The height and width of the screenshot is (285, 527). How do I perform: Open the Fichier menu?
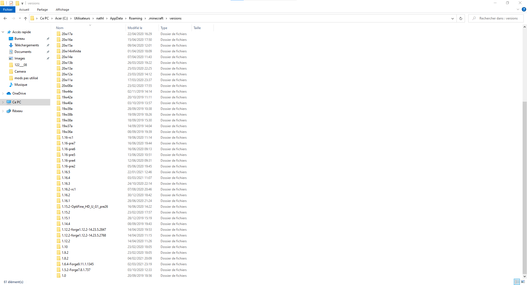pos(8,10)
